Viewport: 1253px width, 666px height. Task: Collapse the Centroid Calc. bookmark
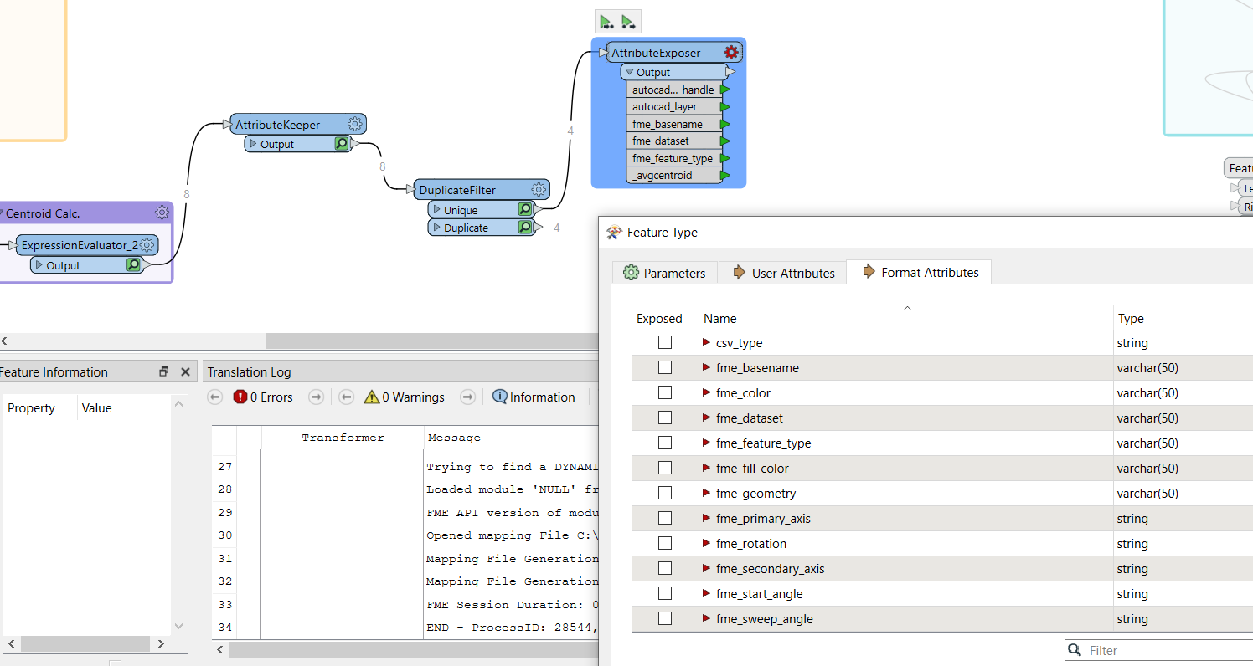point(2,213)
